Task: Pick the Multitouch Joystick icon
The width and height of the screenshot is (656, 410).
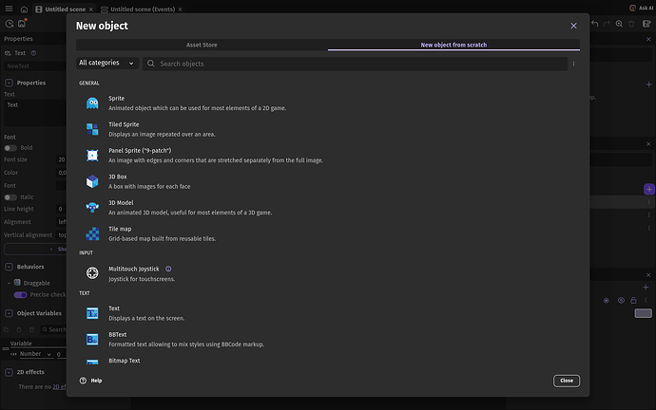Action: pos(92,273)
